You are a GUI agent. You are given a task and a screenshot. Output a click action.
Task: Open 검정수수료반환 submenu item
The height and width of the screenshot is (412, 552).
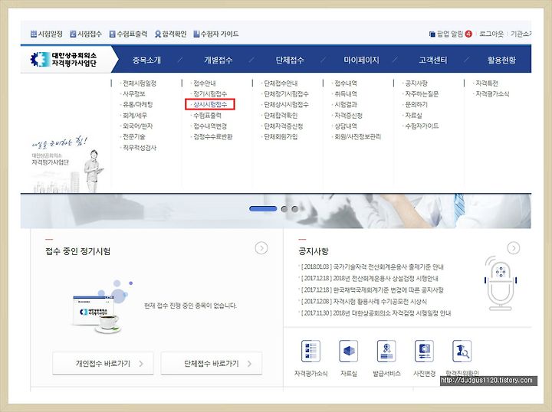(213, 137)
